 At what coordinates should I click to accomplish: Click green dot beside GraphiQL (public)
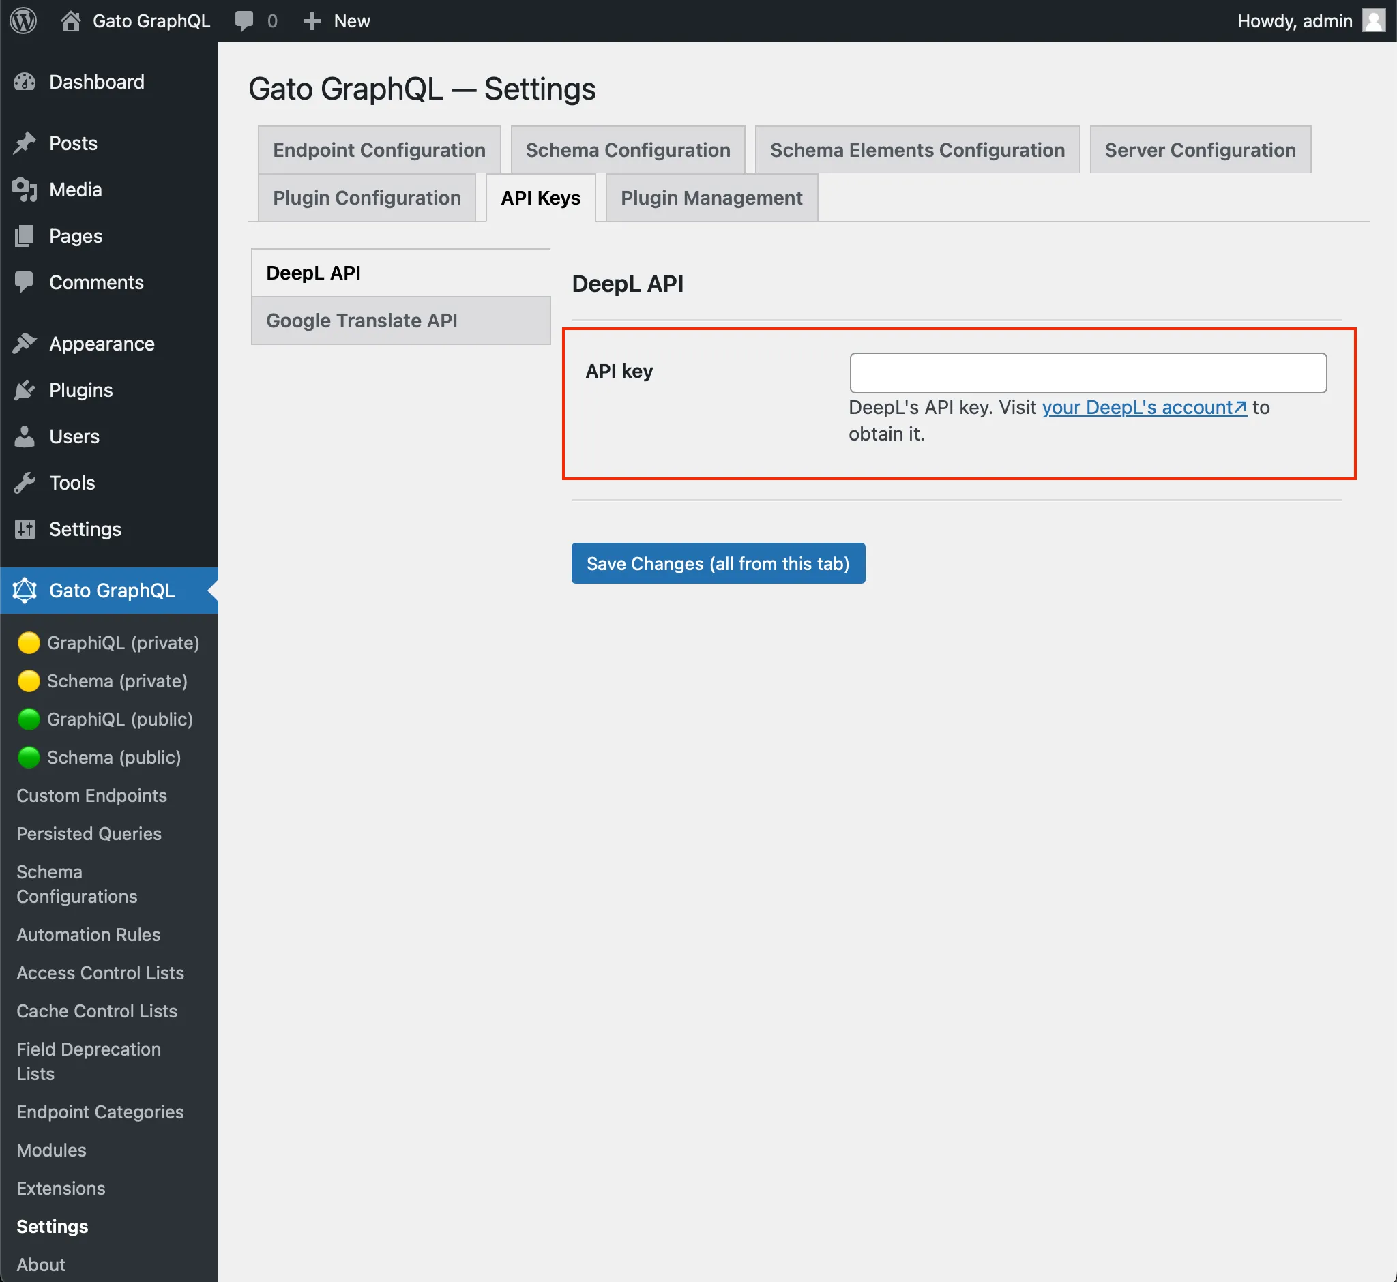pos(29,719)
